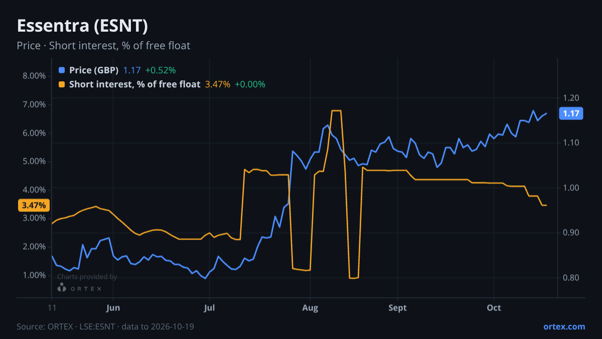Click the Source: ORTEX footer text
The width and height of the screenshot is (602, 339).
105,326
